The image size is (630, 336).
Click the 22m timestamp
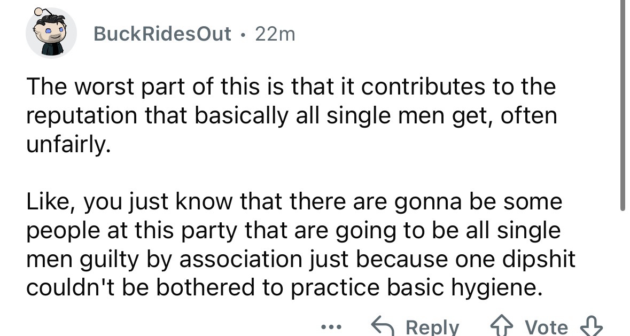(275, 34)
